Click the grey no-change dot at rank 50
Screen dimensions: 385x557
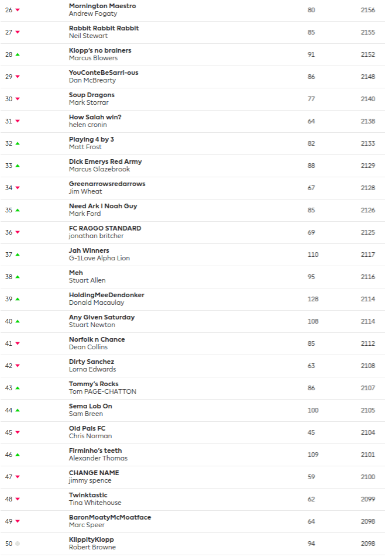pyautogui.click(x=18, y=544)
